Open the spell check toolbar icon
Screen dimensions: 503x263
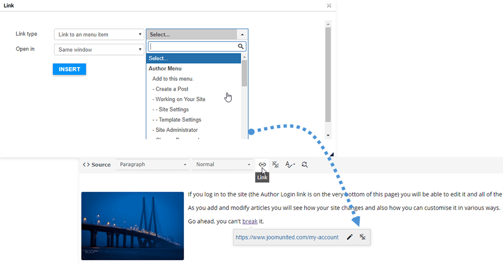[290, 164]
